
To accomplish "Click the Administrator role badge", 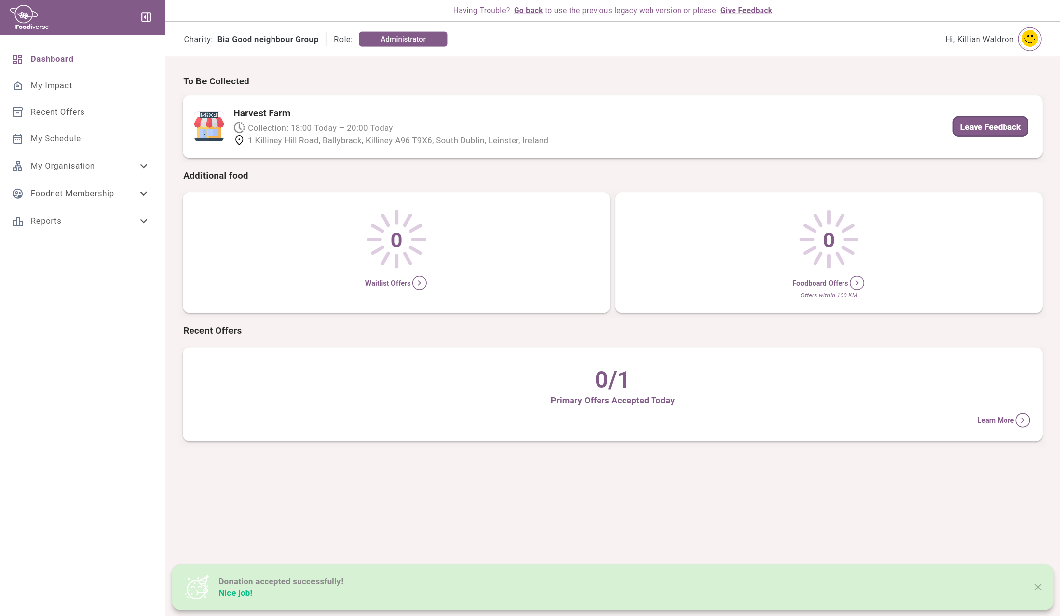I will pos(403,39).
